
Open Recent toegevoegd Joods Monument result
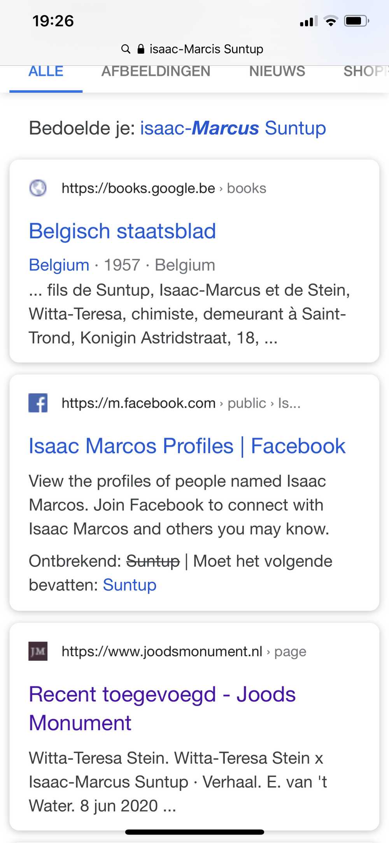pyautogui.click(x=162, y=708)
